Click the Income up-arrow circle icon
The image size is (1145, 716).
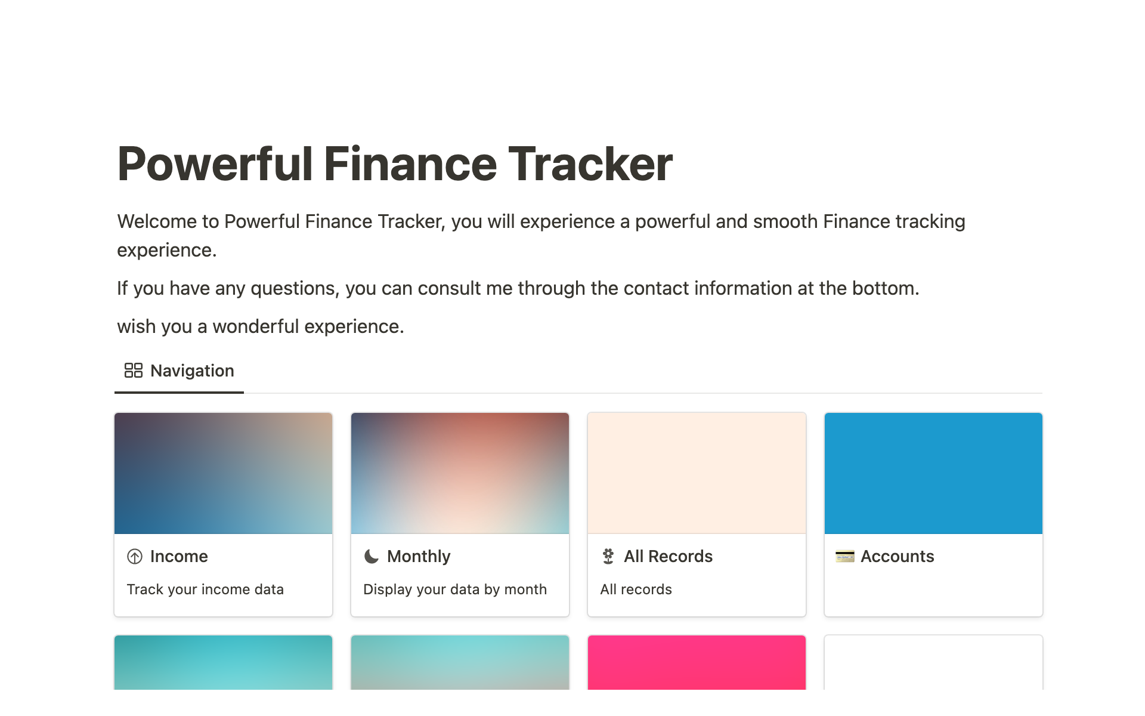point(135,557)
